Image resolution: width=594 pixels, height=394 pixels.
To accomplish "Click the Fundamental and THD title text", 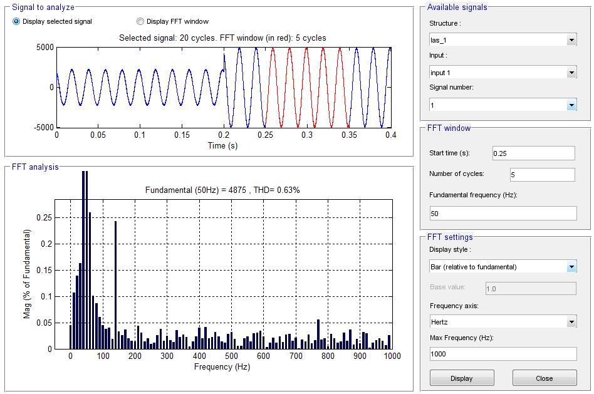I will pos(222,190).
